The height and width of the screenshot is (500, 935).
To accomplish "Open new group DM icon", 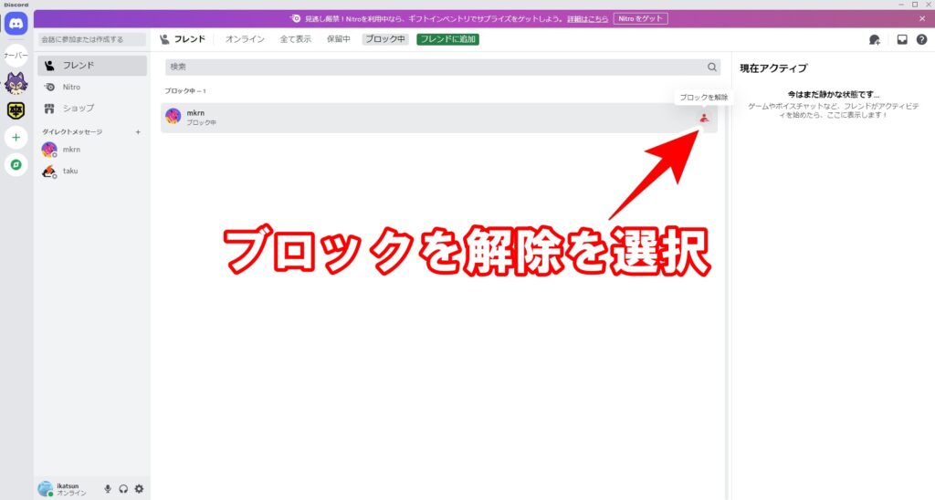I will (874, 40).
